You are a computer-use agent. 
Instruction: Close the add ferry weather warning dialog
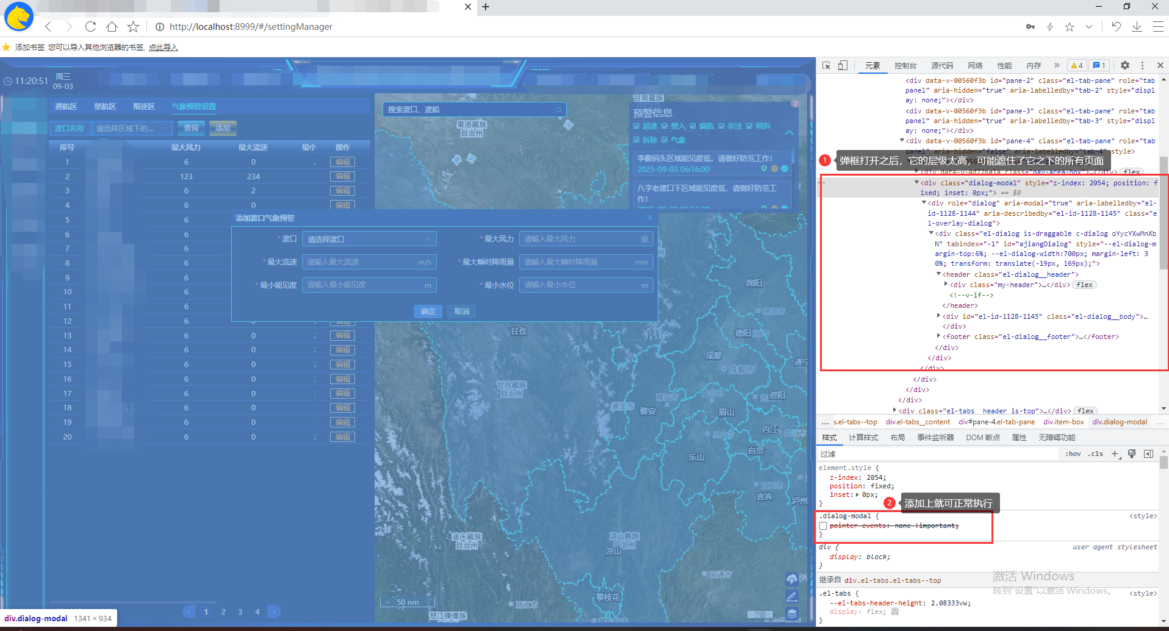[x=650, y=218]
